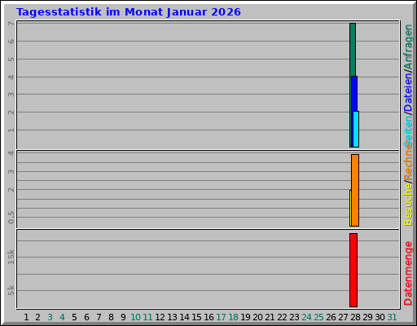Click day label 20 on the x-axis
The height and width of the screenshot is (326, 417).
coord(257,317)
